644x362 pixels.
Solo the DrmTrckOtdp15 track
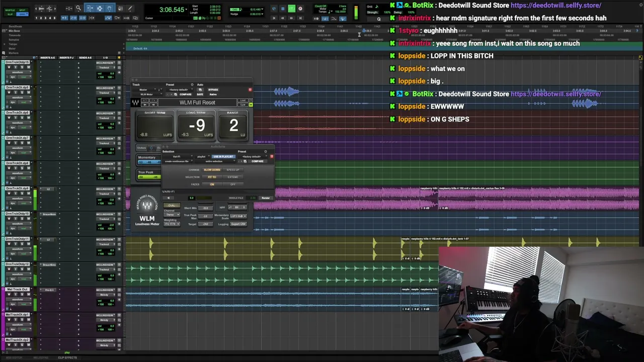[22, 67]
